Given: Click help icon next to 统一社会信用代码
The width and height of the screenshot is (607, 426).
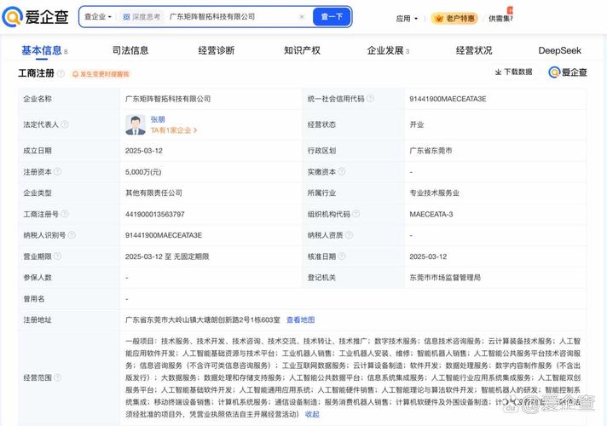Looking at the screenshot, I should pos(370,98).
